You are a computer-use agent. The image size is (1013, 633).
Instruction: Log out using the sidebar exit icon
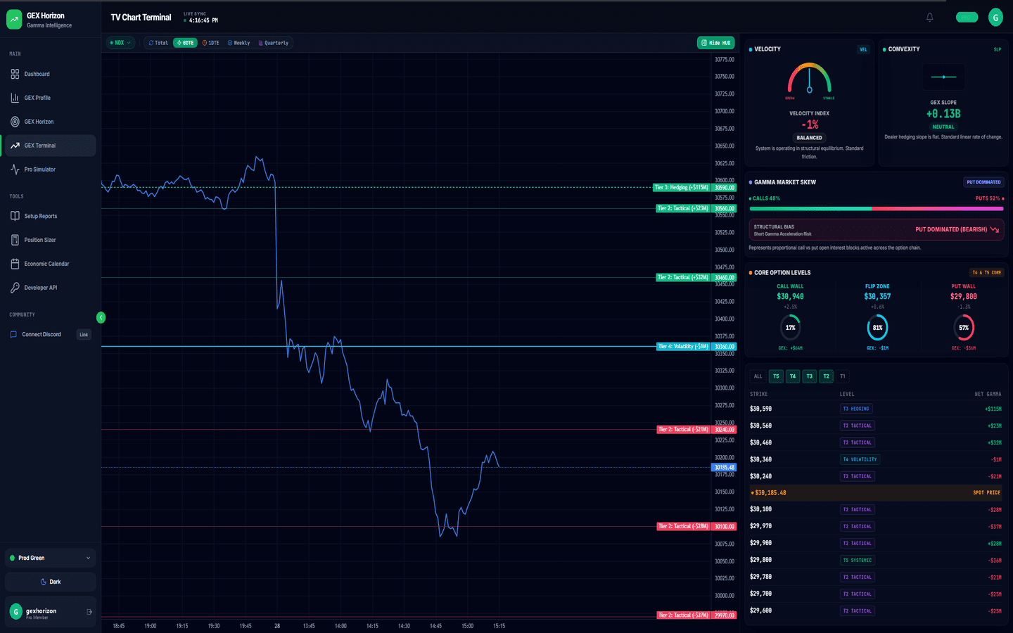coord(89,612)
